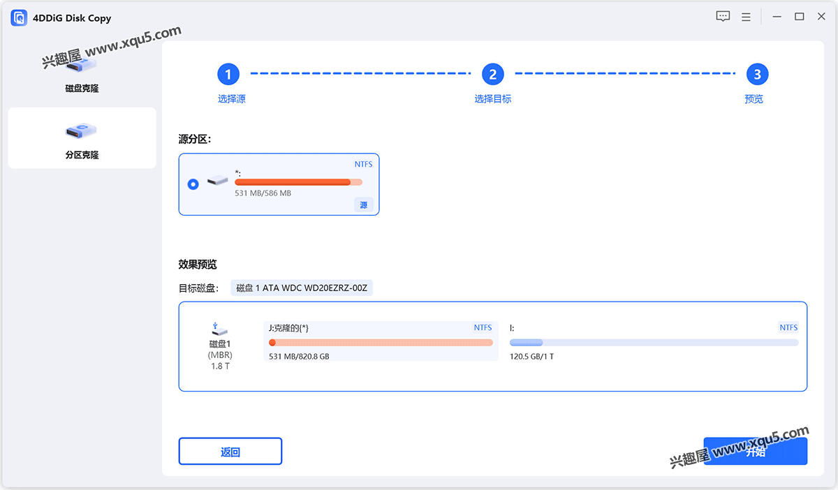The width and height of the screenshot is (838, 490).
Task: Click the 531 MB/820.8 GB size text
Action: tap(299, 357)
